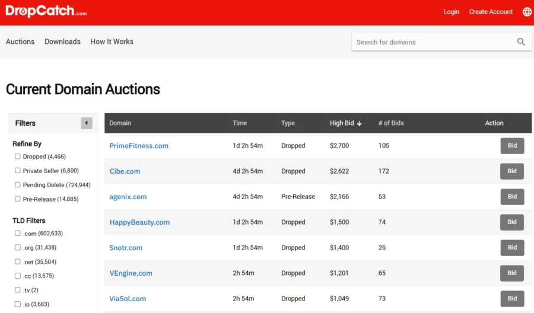534x313 pixels.
Task: Click the $1,201 high bid value
Action: click(x=339, y=273)
